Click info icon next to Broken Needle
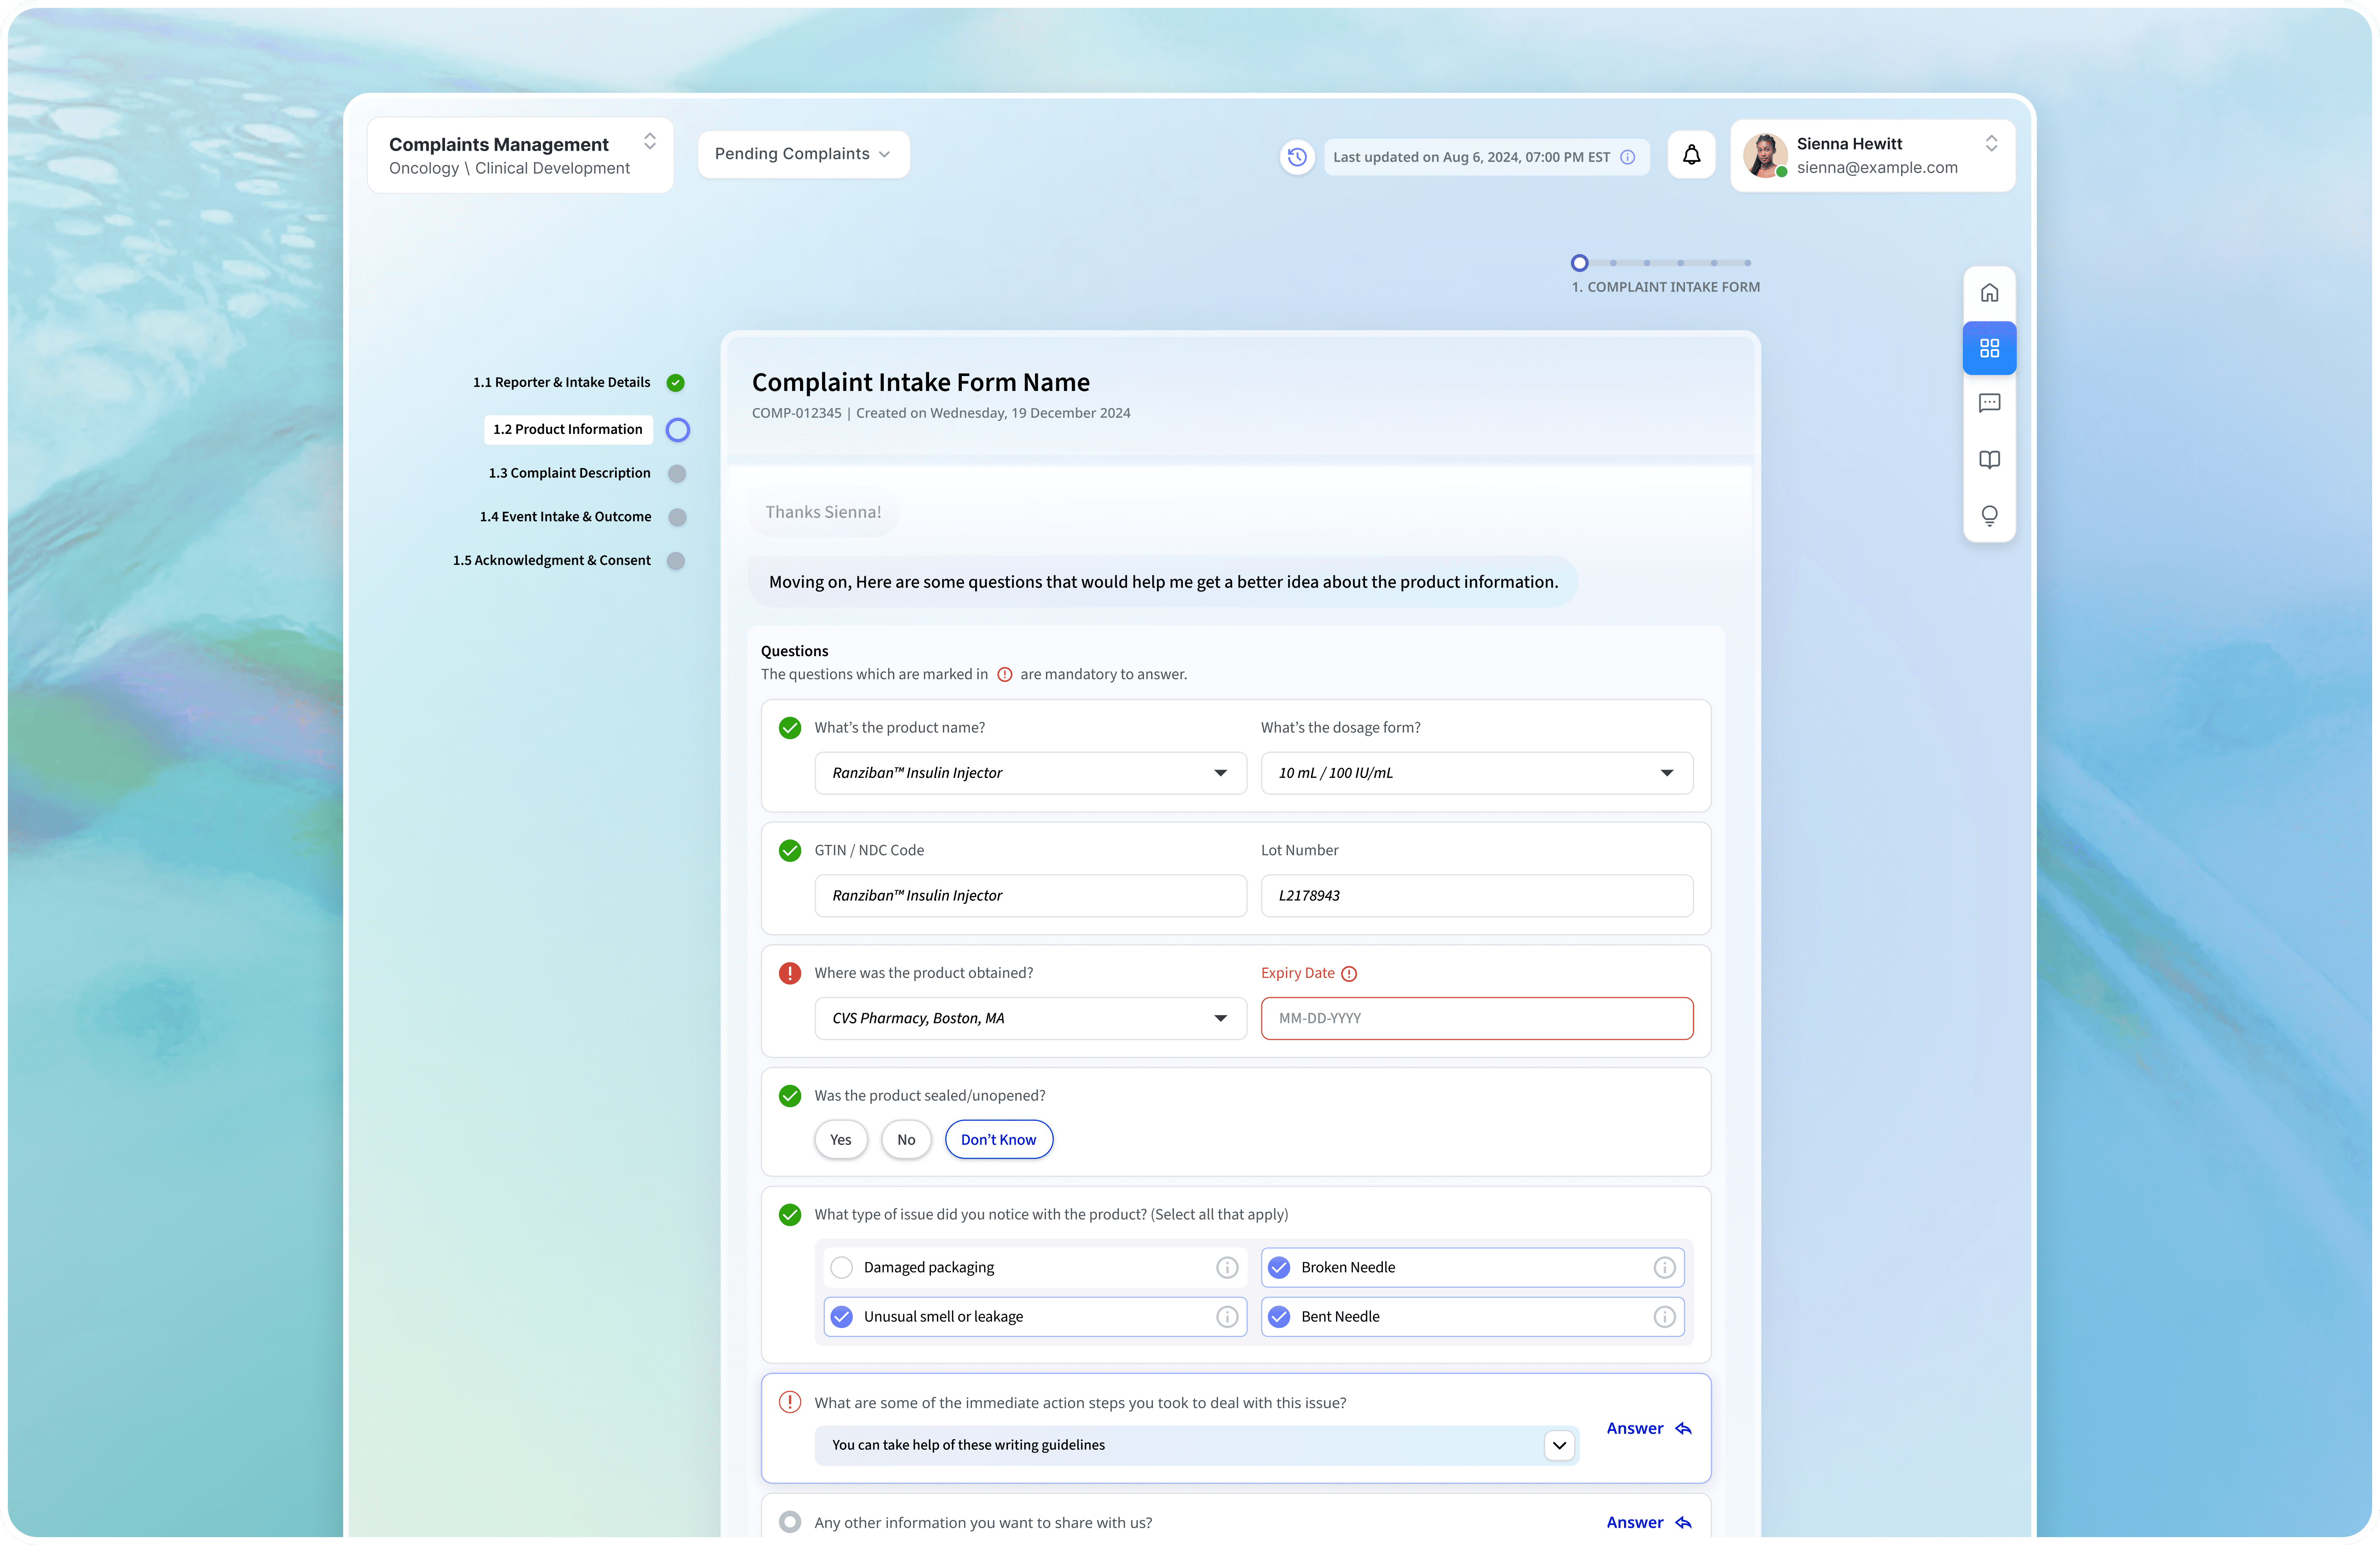The image size is (2380, 1545). tap(1664, 1267)
